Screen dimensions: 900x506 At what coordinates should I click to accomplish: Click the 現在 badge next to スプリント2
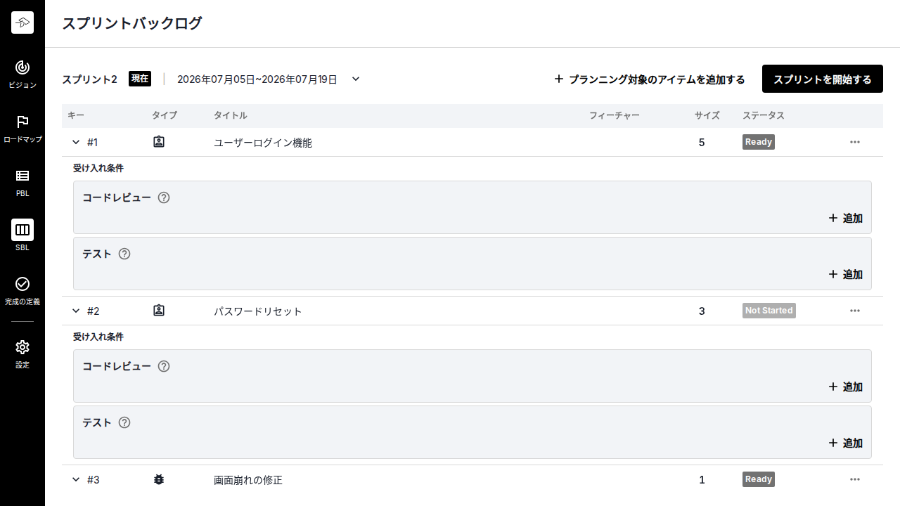[x=140, y=79]
